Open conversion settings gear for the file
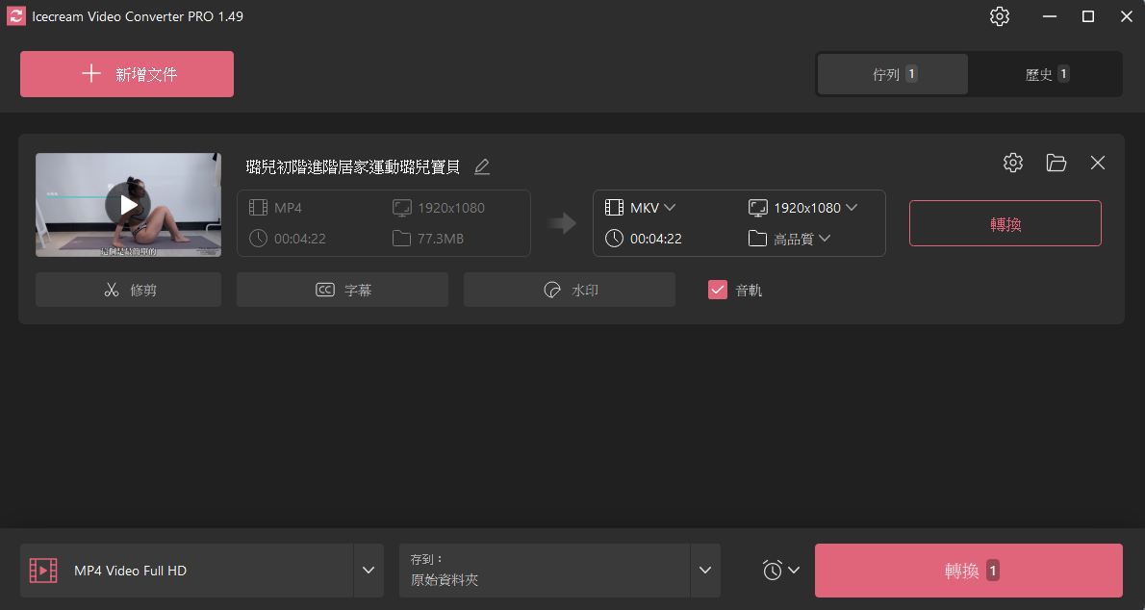This screenshot has height=610, width=1145. tap(1012, 163)
